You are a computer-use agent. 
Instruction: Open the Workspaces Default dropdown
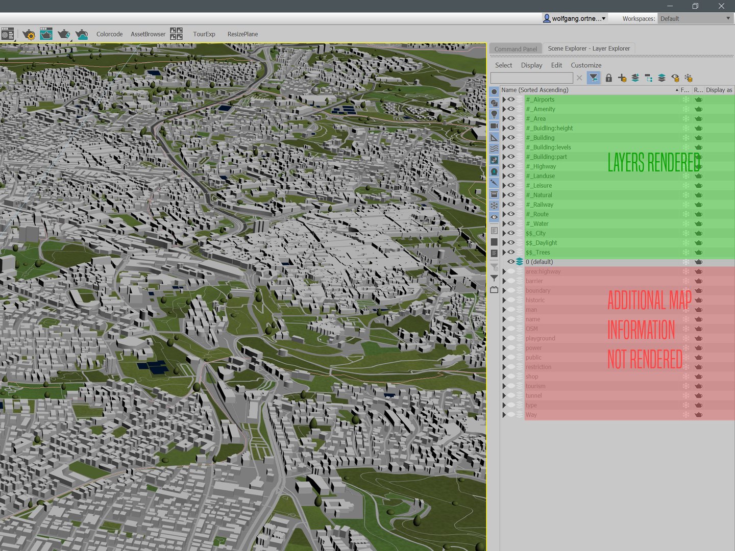(x=696, y=18)
